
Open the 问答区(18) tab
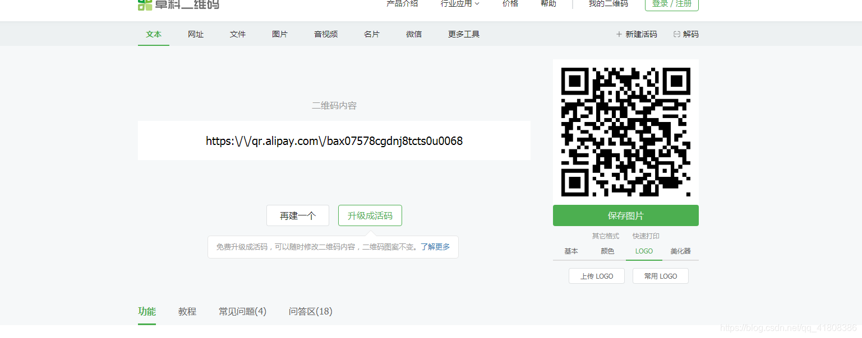tap(311, 312)
